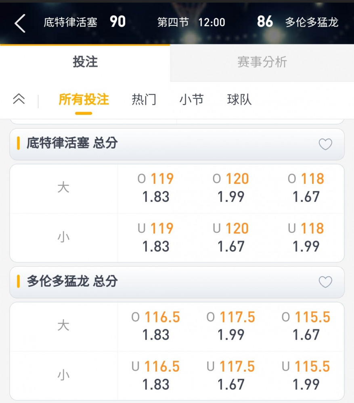Bet Pistons over 119 at 1.83
Screen dimensions: 354x403
pos(155,188)
